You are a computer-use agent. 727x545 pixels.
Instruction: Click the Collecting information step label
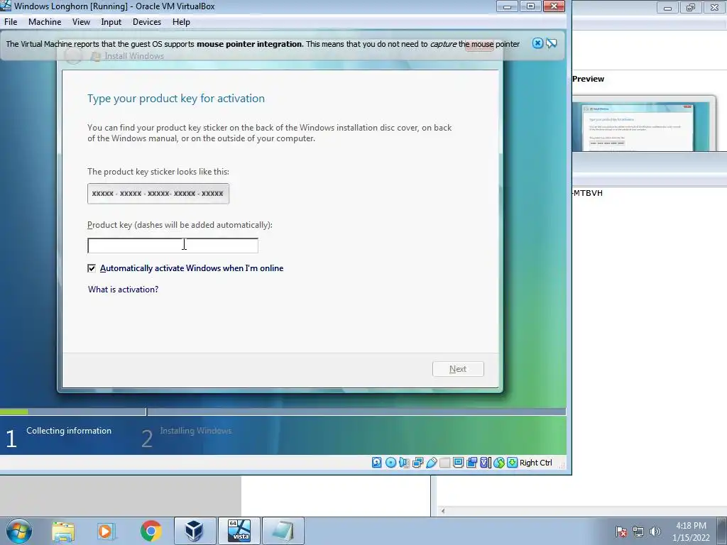pos(69,431)
